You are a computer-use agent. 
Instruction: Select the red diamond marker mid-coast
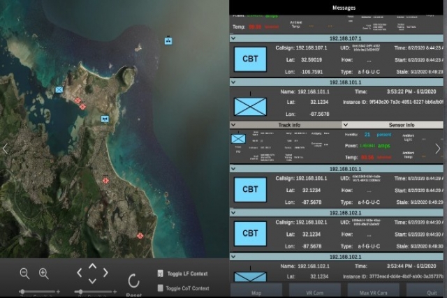coord(105,180)
